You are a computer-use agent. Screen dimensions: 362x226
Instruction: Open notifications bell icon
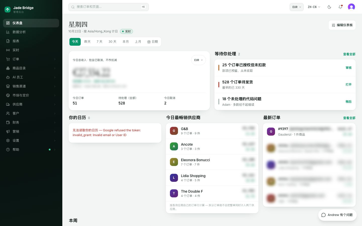pyautogui.click(x=340, y=7)
